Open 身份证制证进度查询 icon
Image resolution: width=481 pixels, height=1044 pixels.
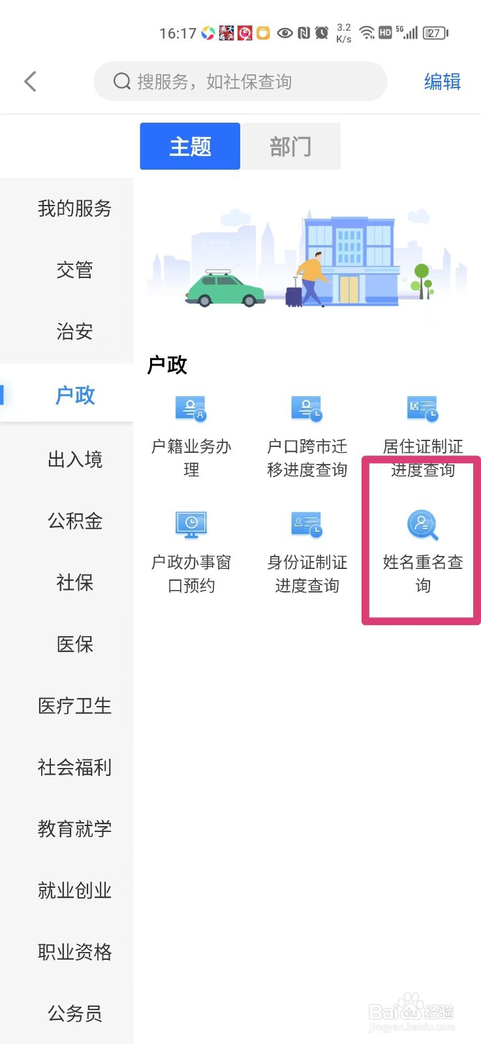(307, 524)
